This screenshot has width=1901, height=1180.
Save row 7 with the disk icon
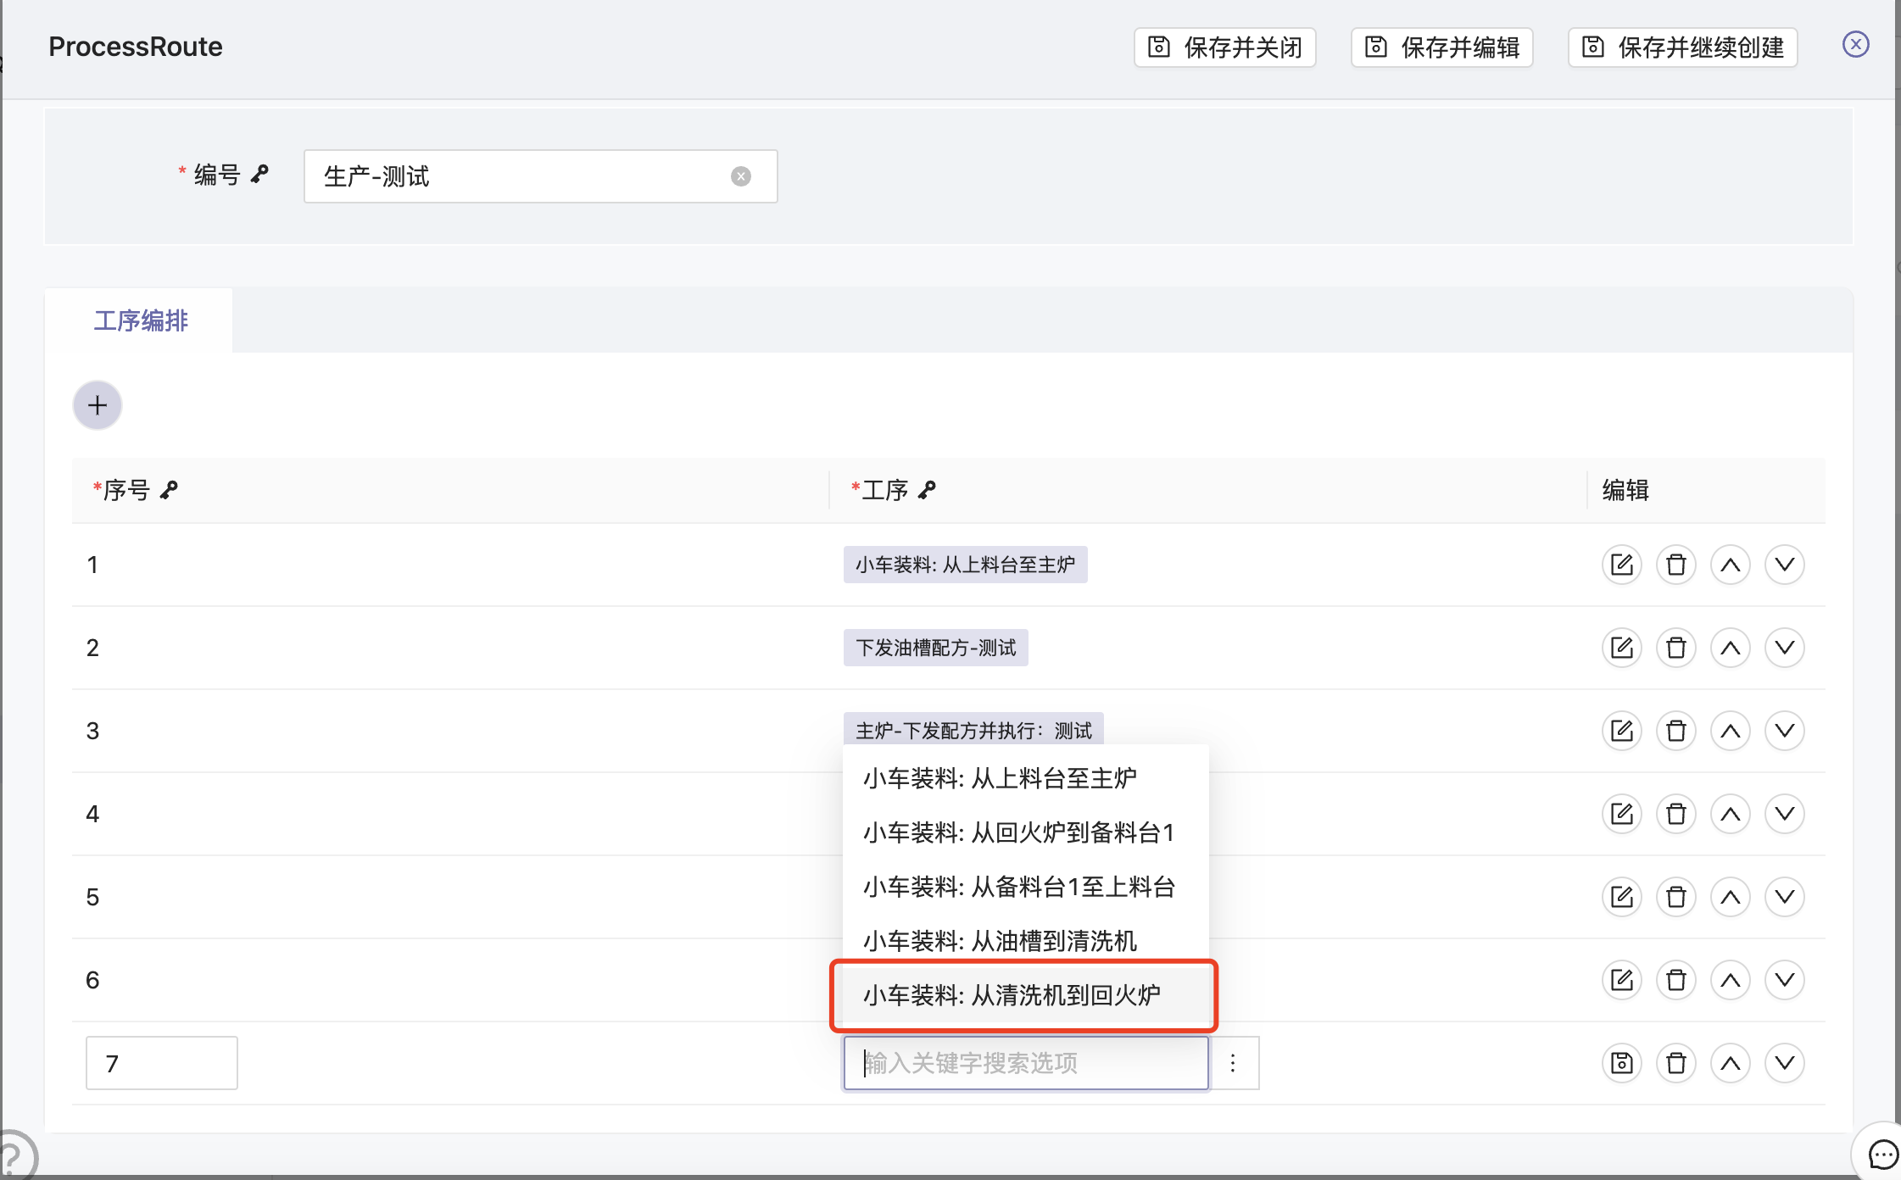click(x=1621, y=1063)
